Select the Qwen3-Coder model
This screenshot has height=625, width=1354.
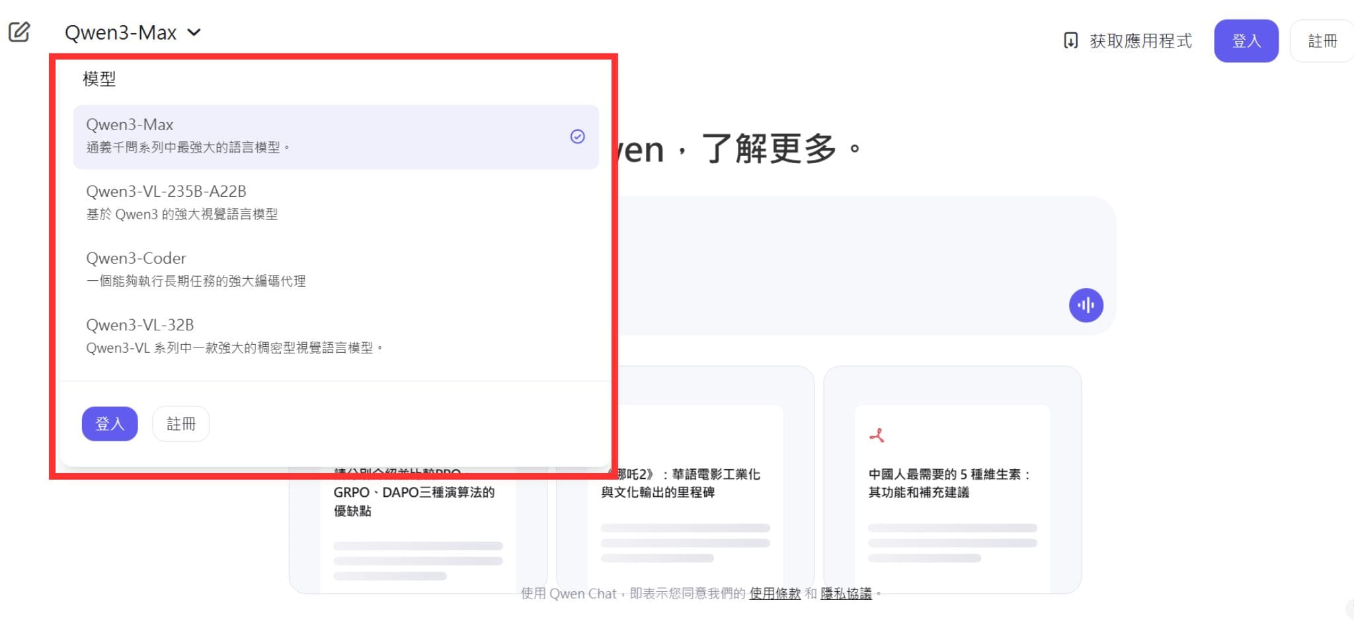(264, 268)
